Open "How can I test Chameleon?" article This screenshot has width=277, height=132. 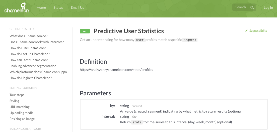click(x=29, y=60)
